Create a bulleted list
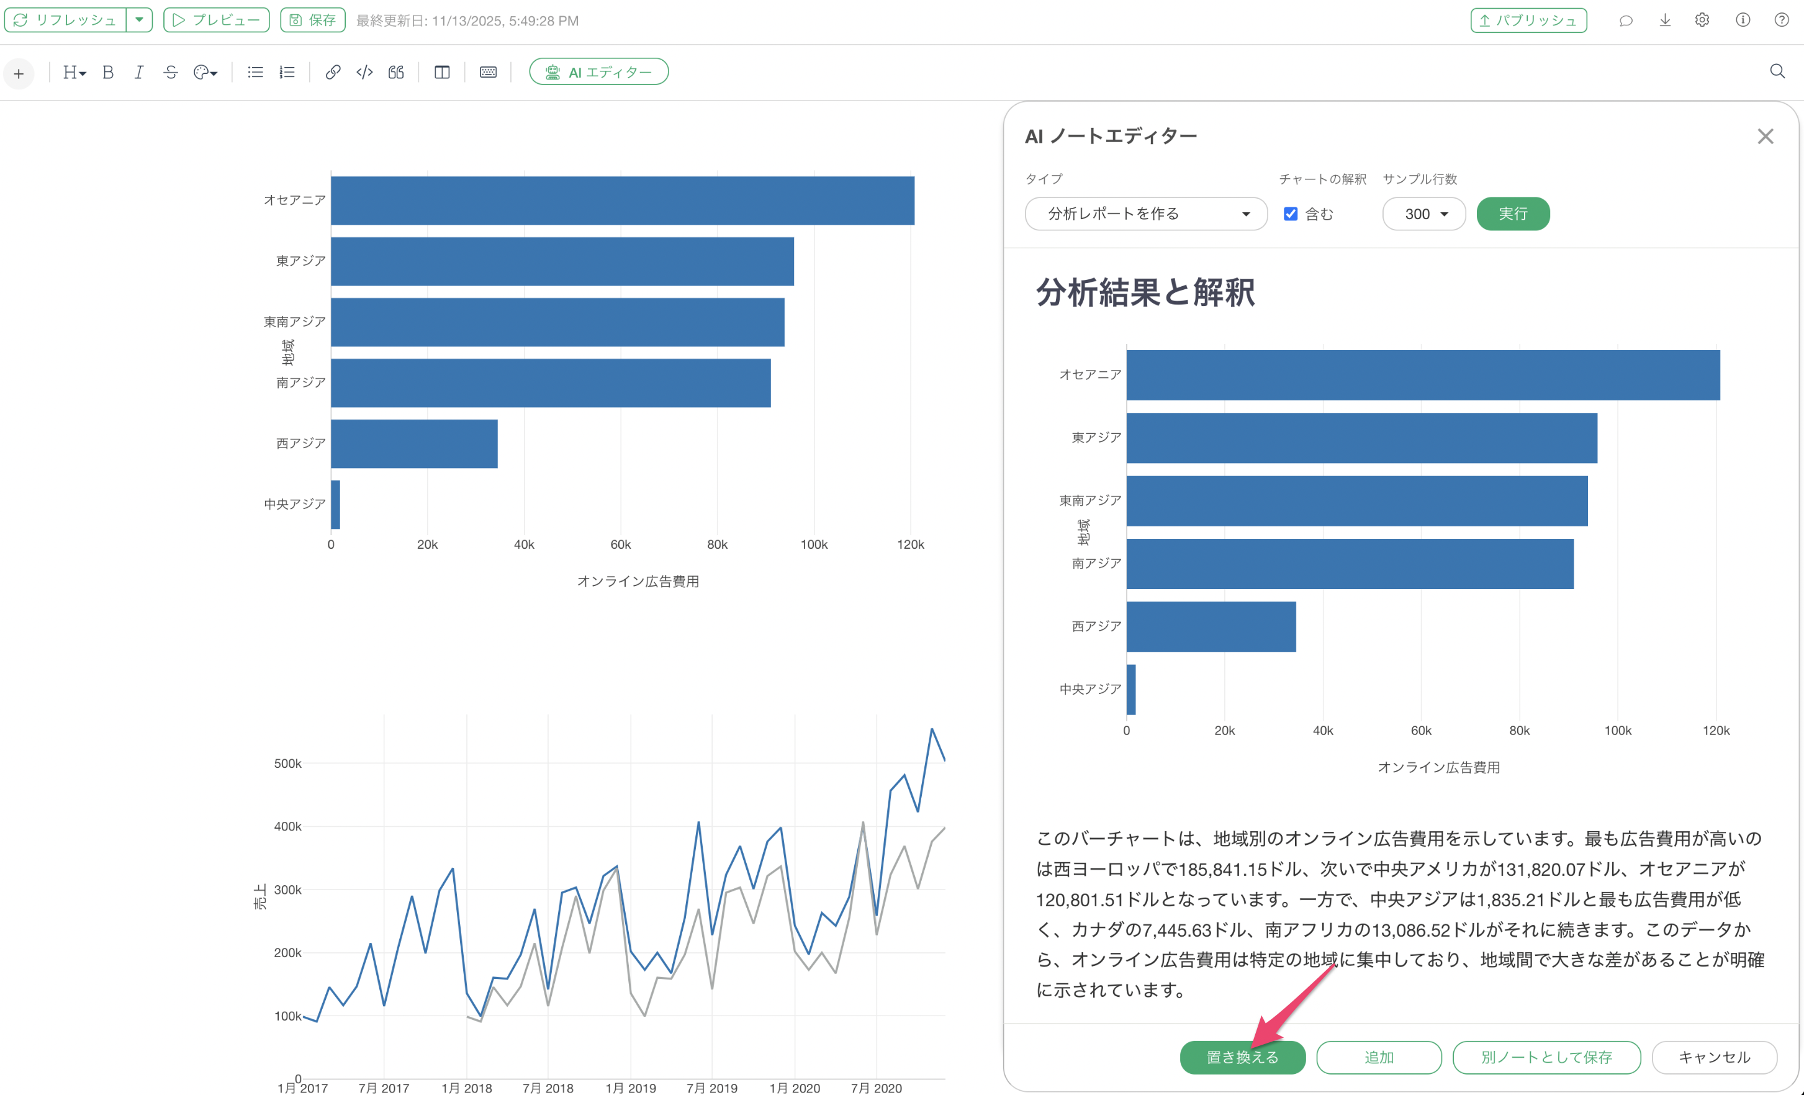 click(x=255, y=72)
